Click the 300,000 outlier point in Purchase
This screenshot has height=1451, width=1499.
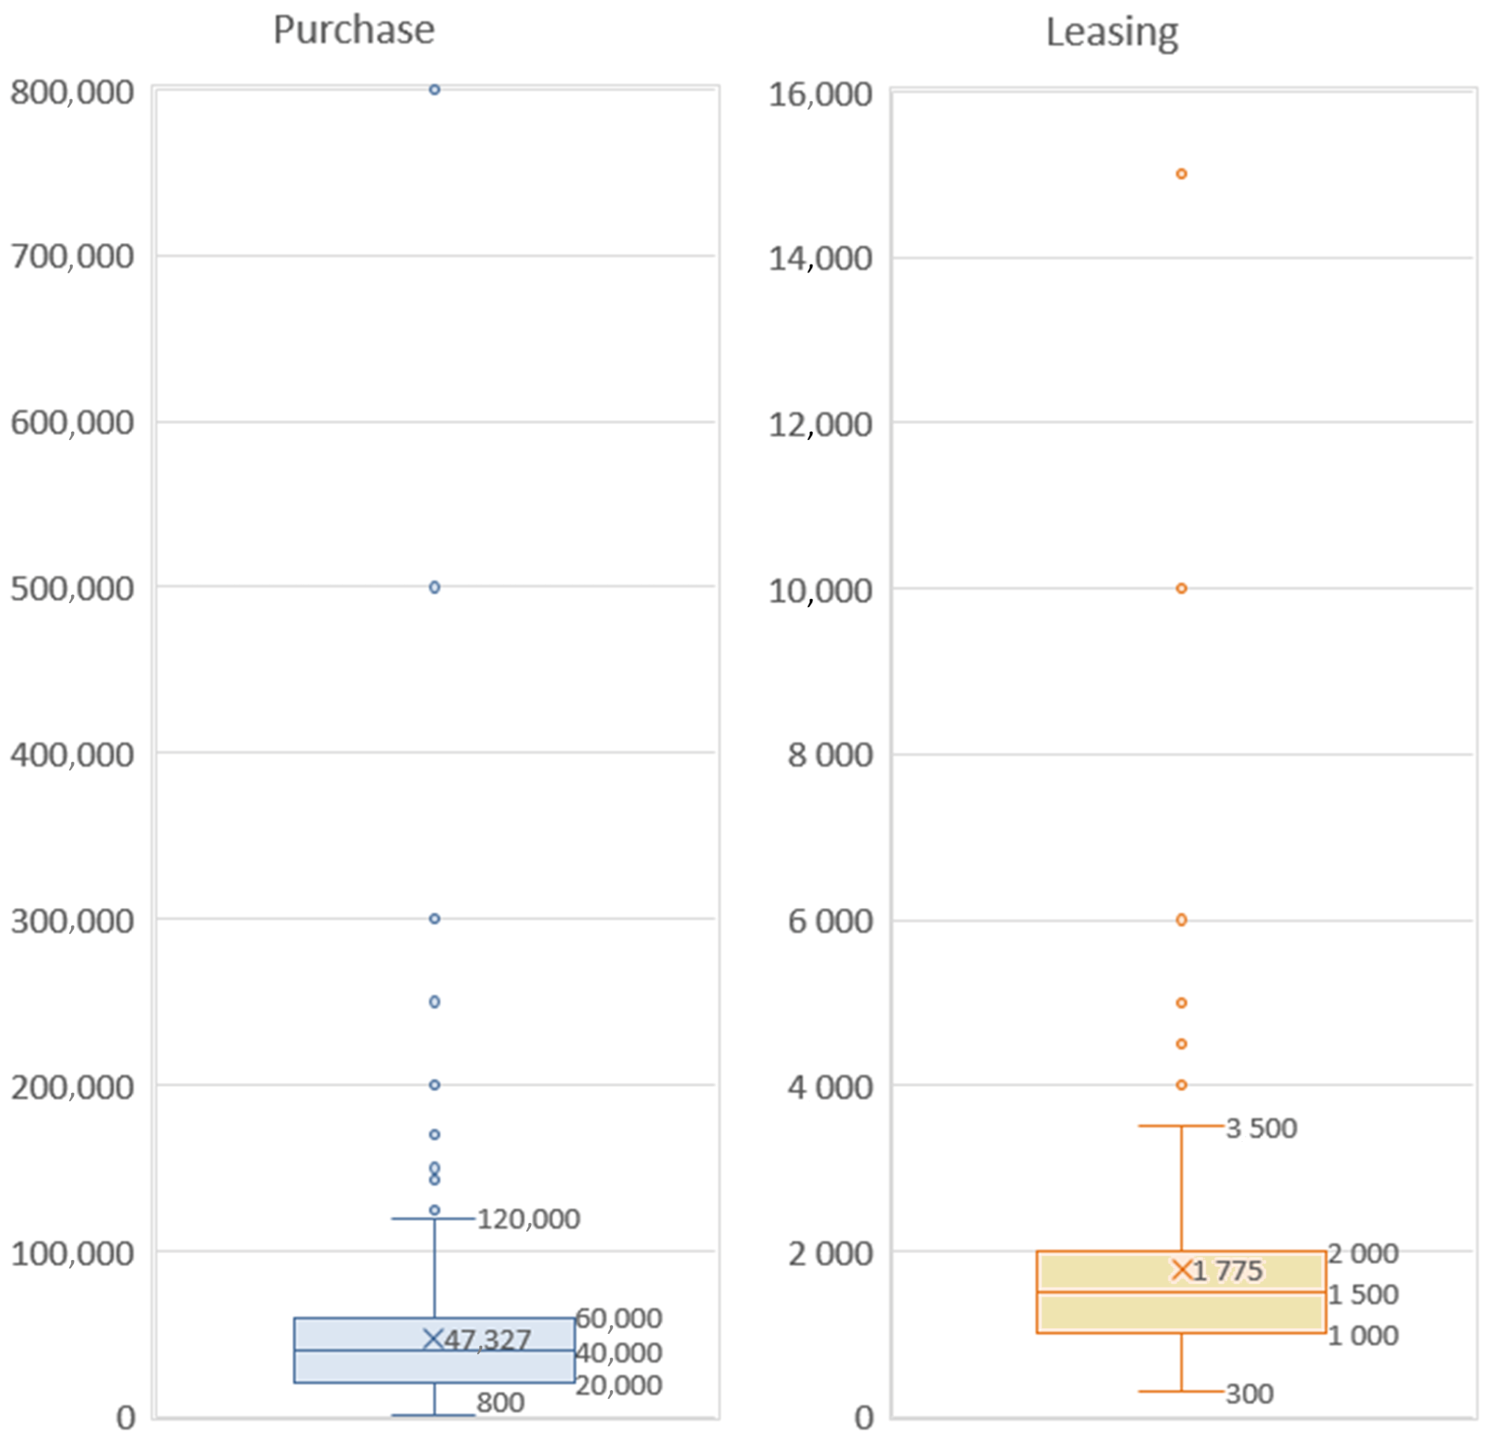[435, 919]
